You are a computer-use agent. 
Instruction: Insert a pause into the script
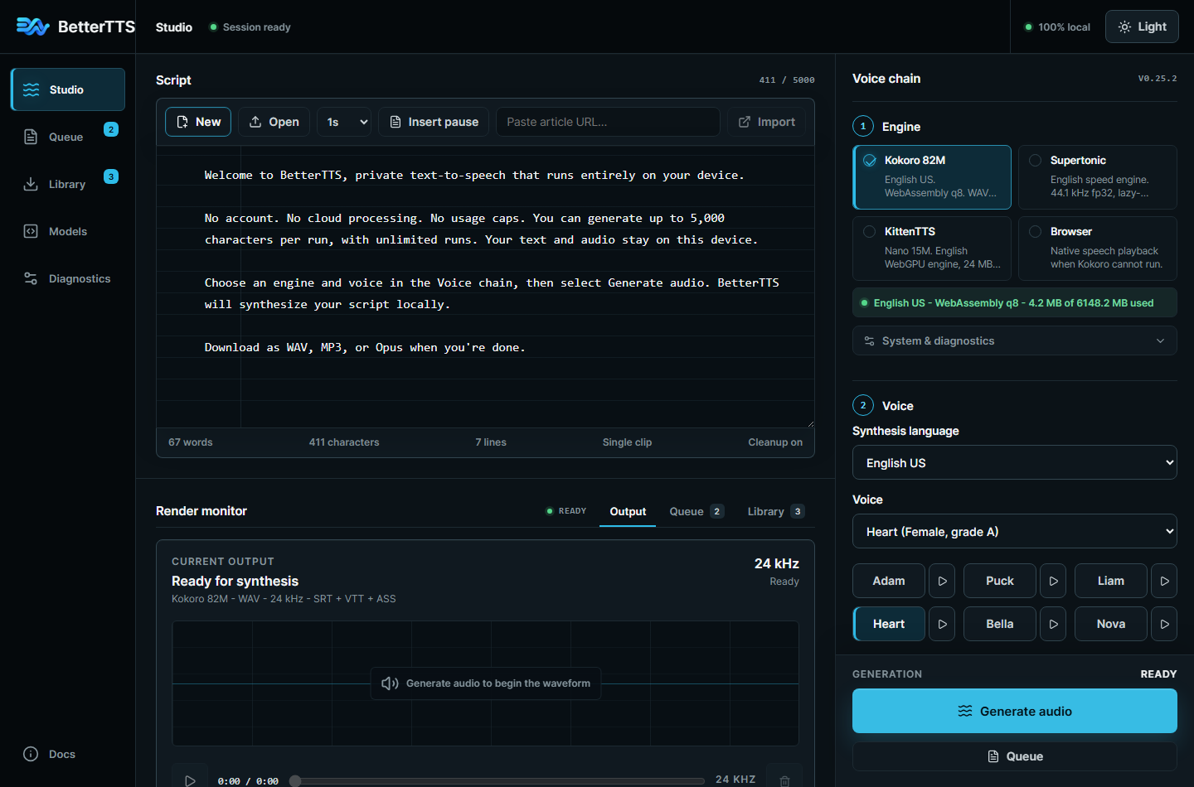434,122
